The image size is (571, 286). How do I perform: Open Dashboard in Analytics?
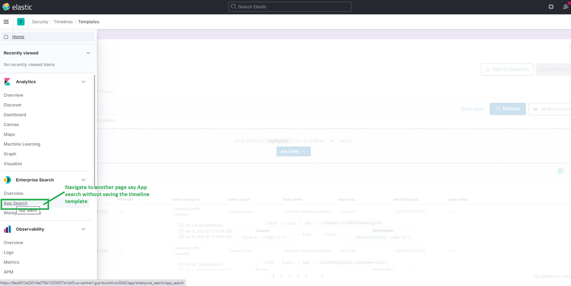pos(15,115)
